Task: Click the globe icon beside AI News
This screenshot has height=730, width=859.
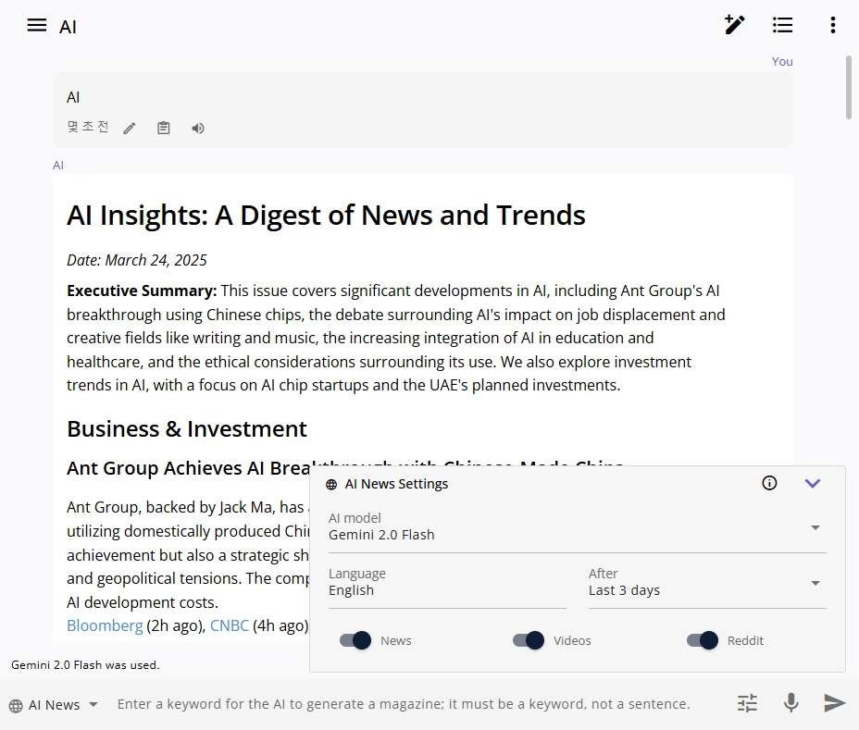Action: pyautogui.click(x=16, y=705)
